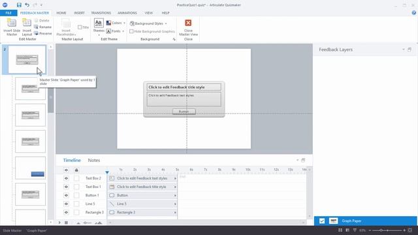Click the help question mark icon
Image resolution: width=418 pixels, height=235 pixels.
(x=413, y=12)
